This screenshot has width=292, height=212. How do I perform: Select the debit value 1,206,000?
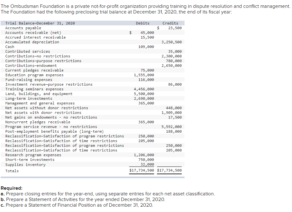pos(144,155)
